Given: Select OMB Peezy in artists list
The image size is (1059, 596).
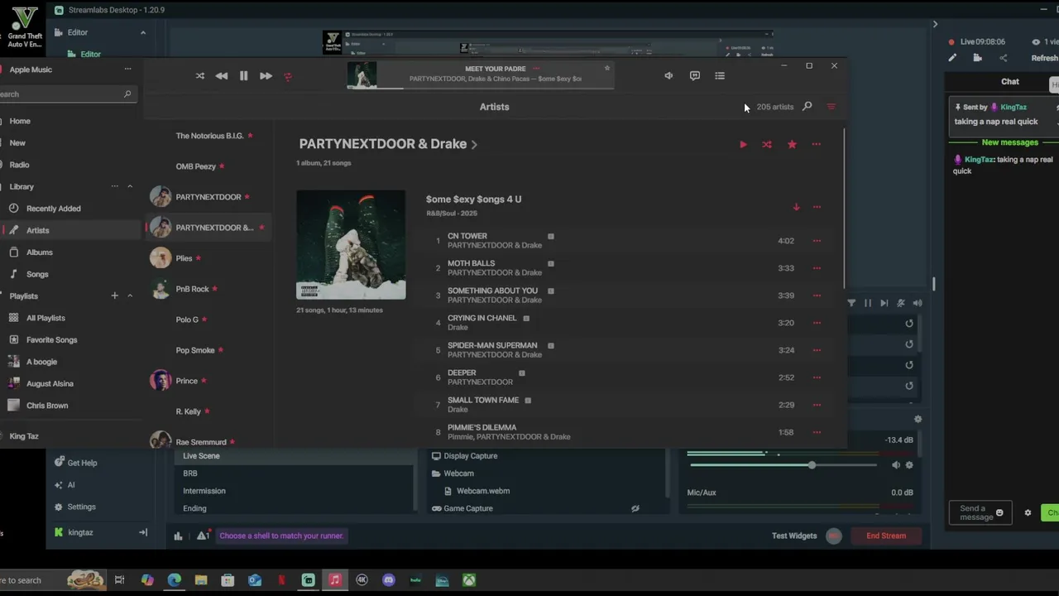Looking at the screenshot, I should [x=196, y=166].
